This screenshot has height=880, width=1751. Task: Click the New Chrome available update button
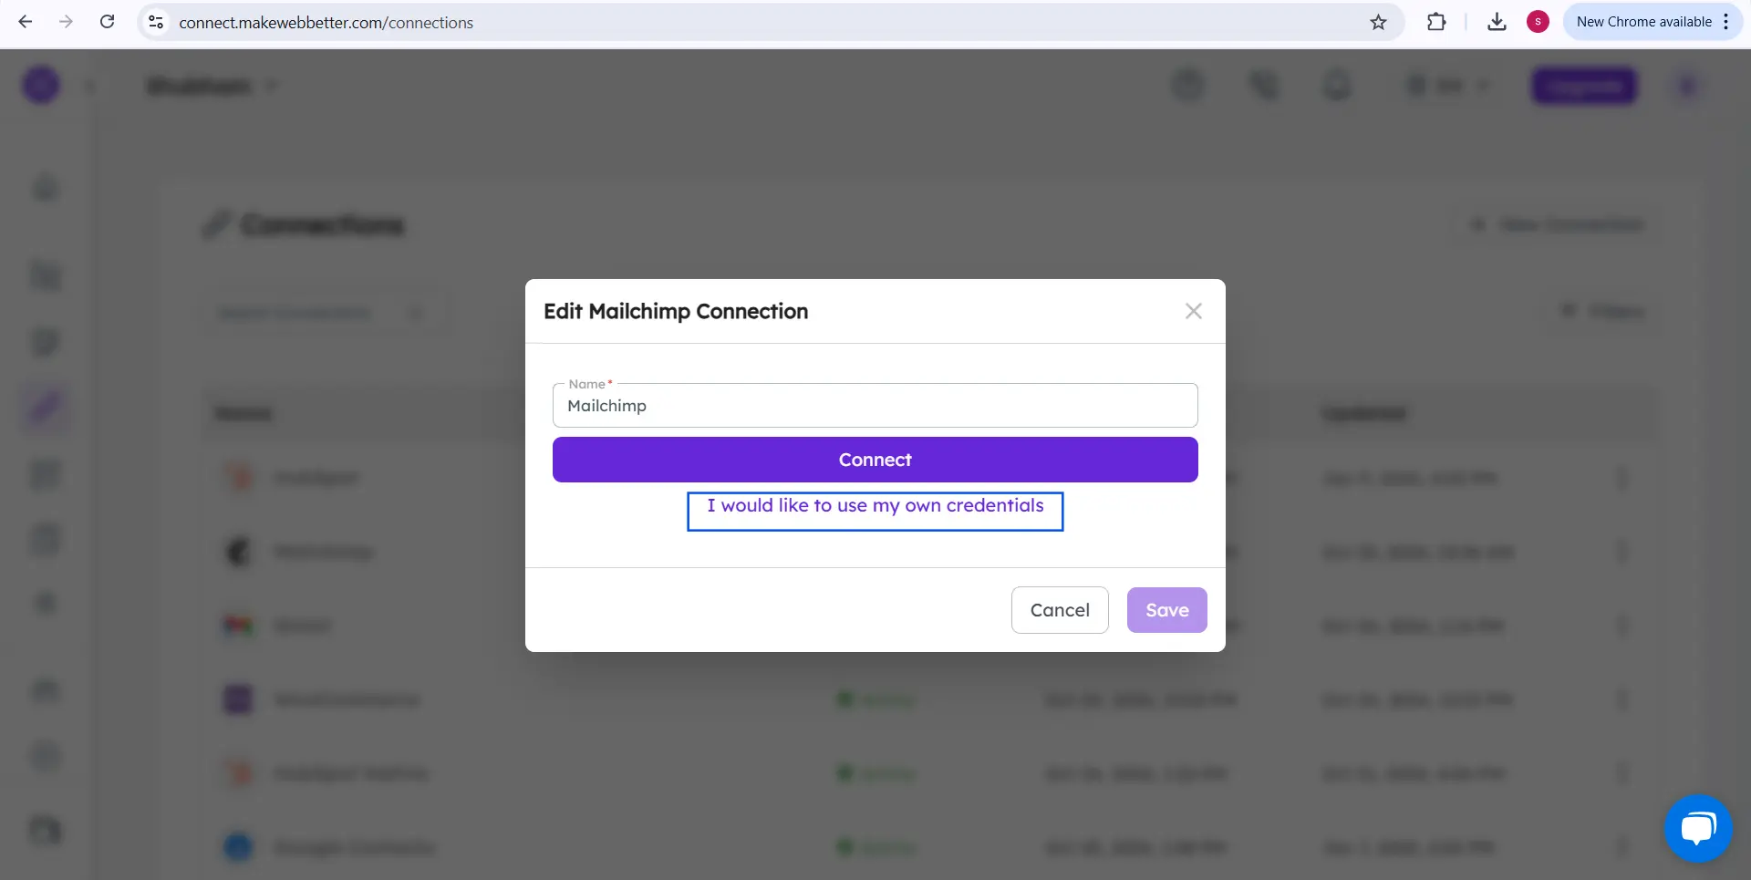click(x=1643, y=22)
